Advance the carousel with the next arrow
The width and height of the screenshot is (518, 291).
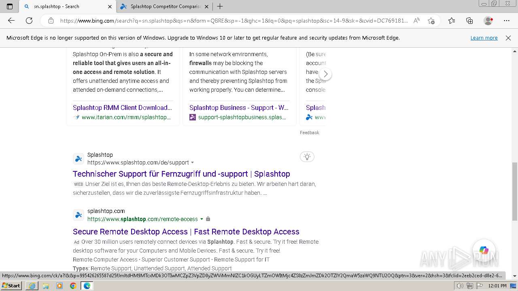click(325, 74)
